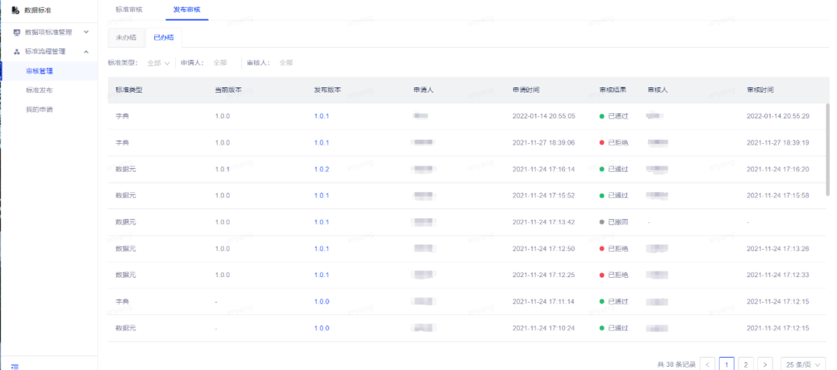Switch to the 发布审核 tab
The width and height of the screenshot is (837, 370).
187,9
